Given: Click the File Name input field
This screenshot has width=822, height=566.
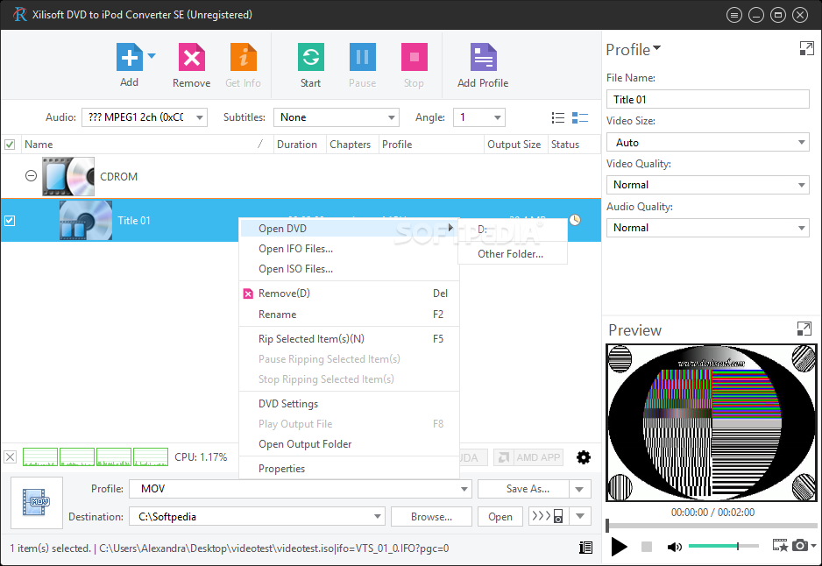Looking at the screenshot, I should tap(707, 100).
